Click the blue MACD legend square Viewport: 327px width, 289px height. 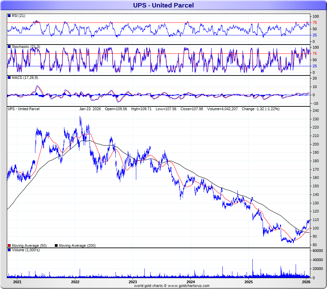9,78
